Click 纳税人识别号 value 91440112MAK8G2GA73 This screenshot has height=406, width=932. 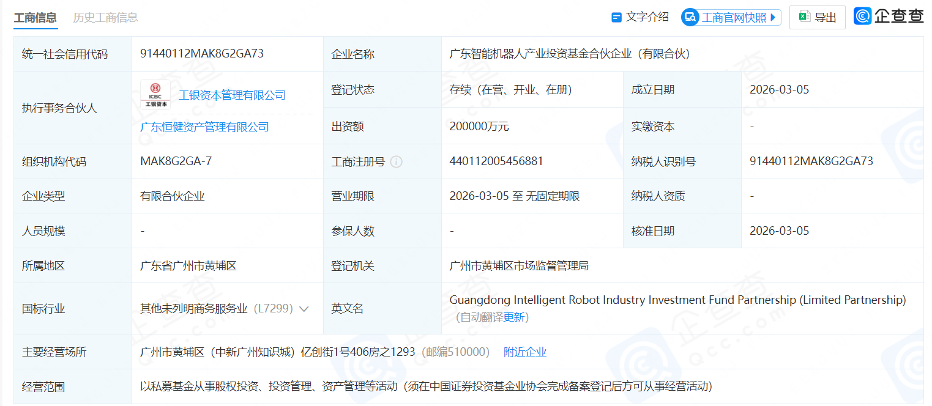point(811,161)
